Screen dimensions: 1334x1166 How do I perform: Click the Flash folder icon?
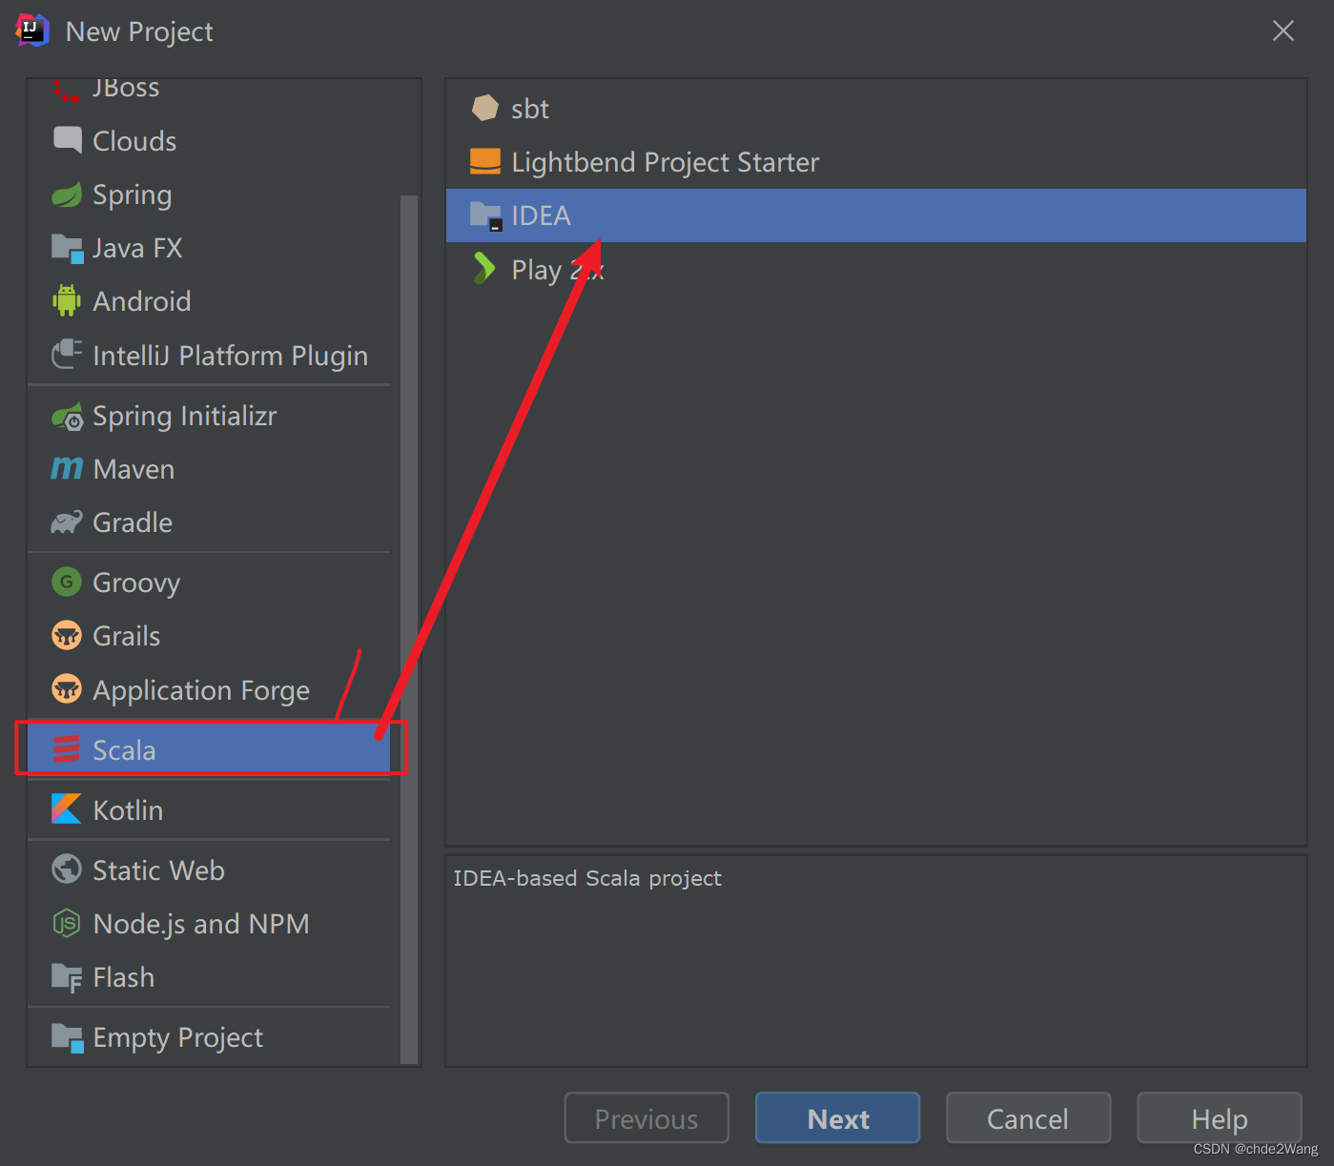pyautogui.click(x=67, y=977)
